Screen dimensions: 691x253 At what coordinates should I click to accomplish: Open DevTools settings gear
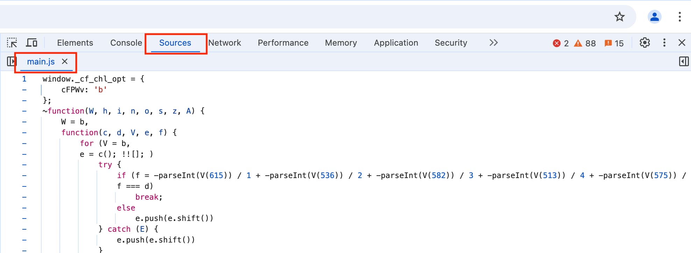click(644, 43)
